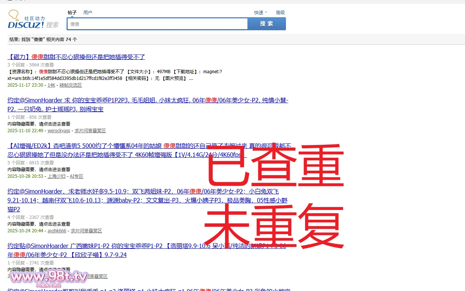
Task: Go to the 转帖交流区 forum section
Action: (x=71, y=85)
